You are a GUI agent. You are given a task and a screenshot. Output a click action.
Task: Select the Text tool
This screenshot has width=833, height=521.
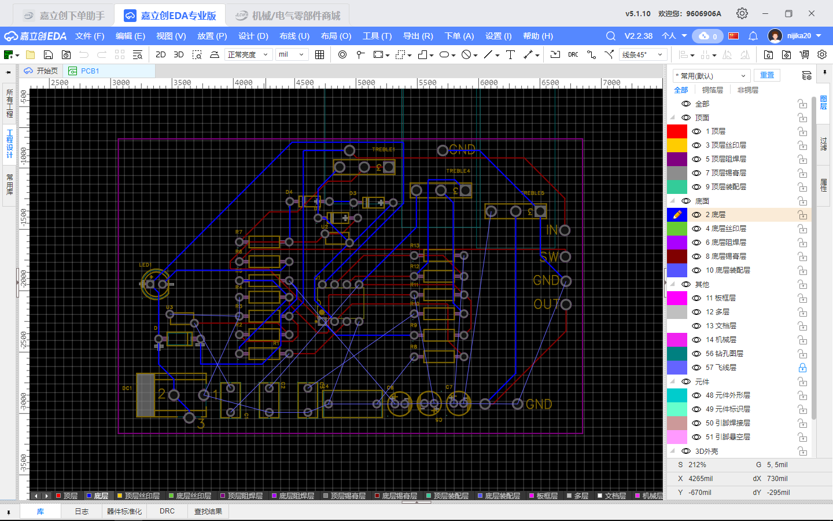510,54
